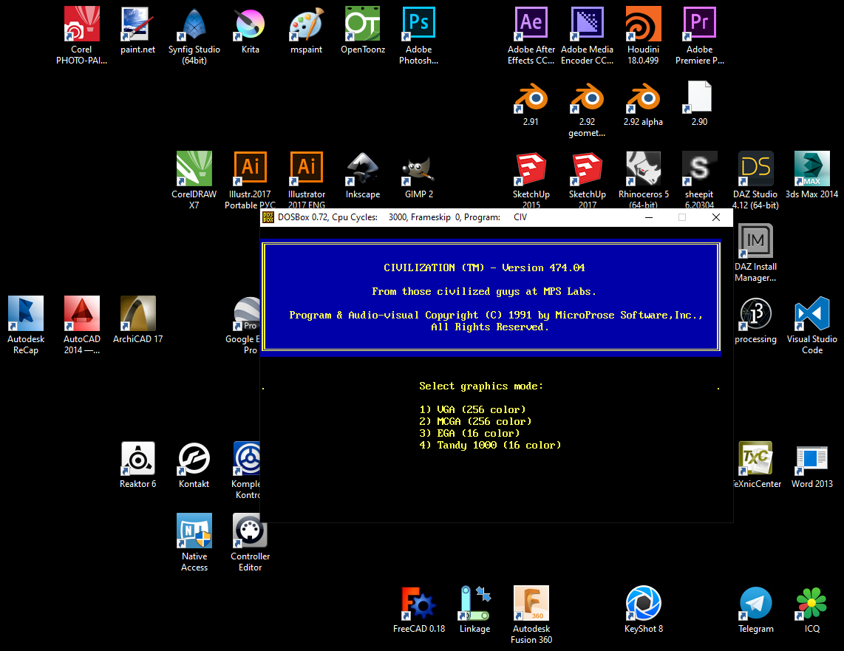The height and width of the screenshot is (651, 844).
Task: Select the DAZ Install Manager icon
Action: tap(756, 242)
